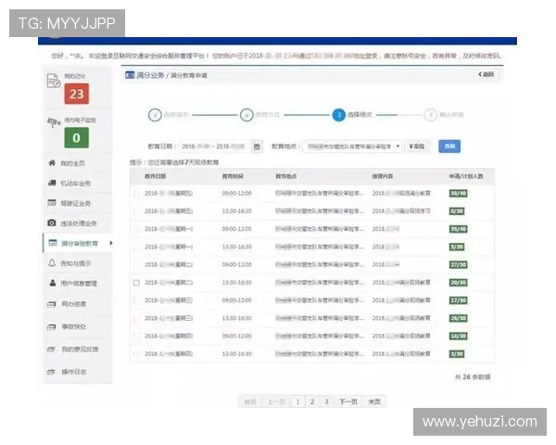Click the 返回 back link
Image resolution: width=556 pixels, height=445 pixels.
click(x=486, y=74)
